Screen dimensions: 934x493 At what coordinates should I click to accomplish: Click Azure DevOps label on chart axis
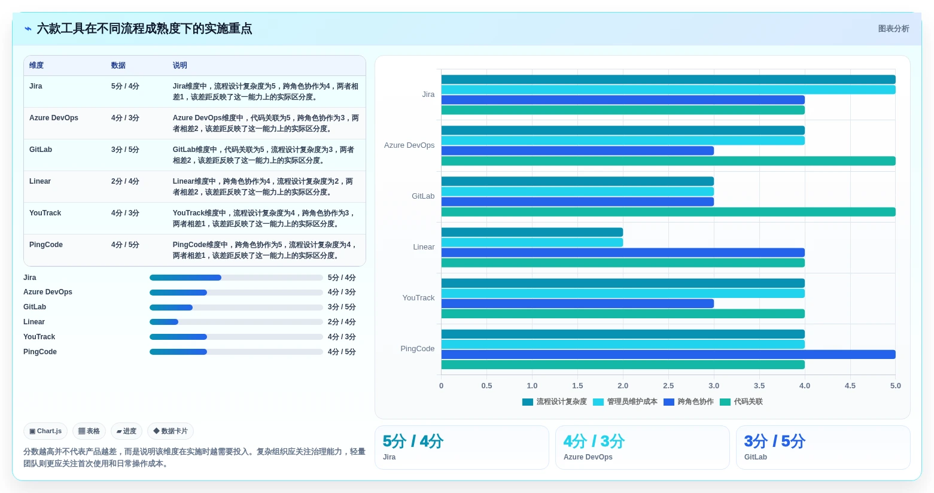(409, 145)
